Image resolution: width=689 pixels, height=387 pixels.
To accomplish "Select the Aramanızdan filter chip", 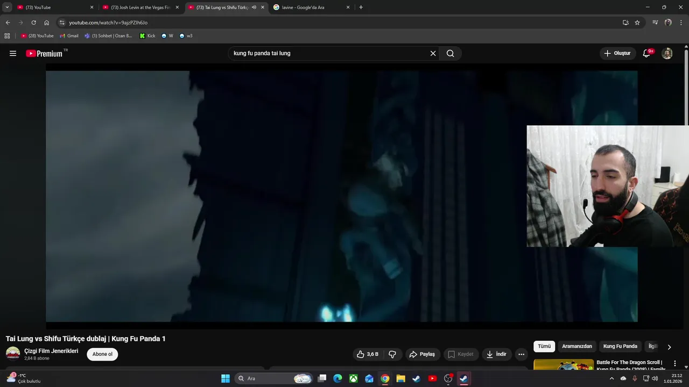I will pos(577,347).
